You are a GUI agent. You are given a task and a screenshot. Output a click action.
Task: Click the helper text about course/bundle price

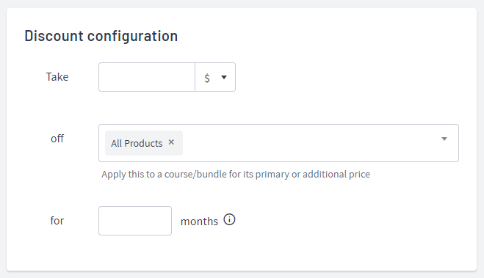[x=236, y=175]
